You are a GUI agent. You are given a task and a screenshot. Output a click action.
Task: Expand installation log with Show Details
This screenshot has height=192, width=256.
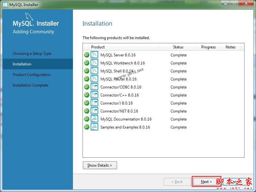(x=100, y=165)
